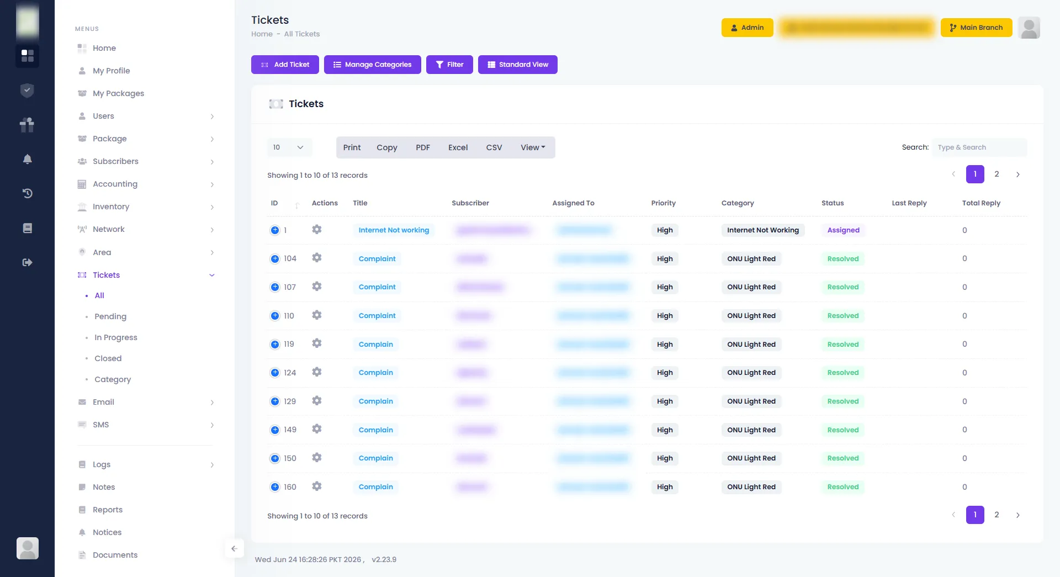Viewport: 1060px width, 577px height.
Task: Open the Internet Not working ticket title
Action: click(x=394, y=230)
